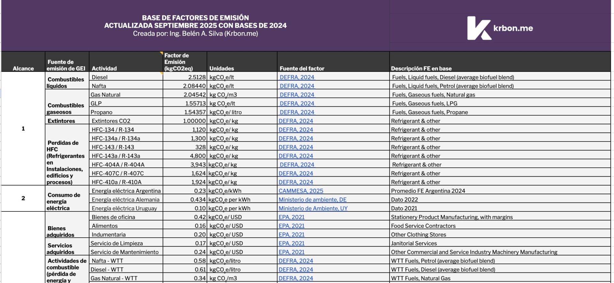The height and width of the screenshot is (283, 614).
Task: Click the Propano activity cell
Action: (x=126, y=112)
